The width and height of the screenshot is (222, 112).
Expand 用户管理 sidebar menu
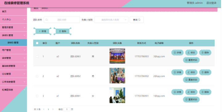tap(14, 50)
